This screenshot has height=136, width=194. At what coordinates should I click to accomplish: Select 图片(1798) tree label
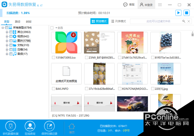pyautogui.click(x=24, y=41)
